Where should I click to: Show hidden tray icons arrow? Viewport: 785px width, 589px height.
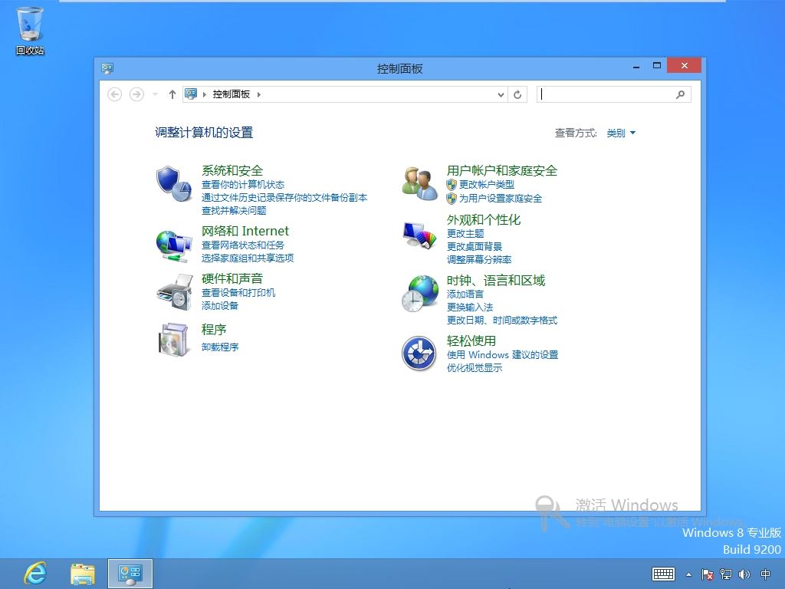[x=689, y=574]
